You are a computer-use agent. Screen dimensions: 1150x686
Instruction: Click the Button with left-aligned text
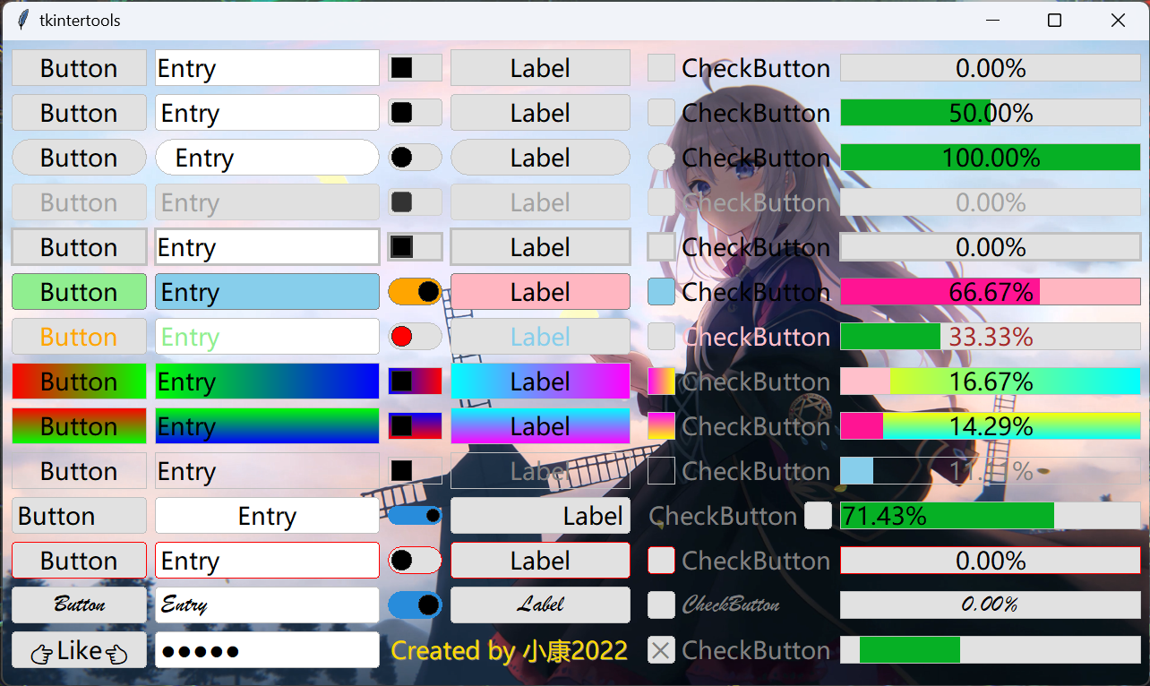pos(79,516)
